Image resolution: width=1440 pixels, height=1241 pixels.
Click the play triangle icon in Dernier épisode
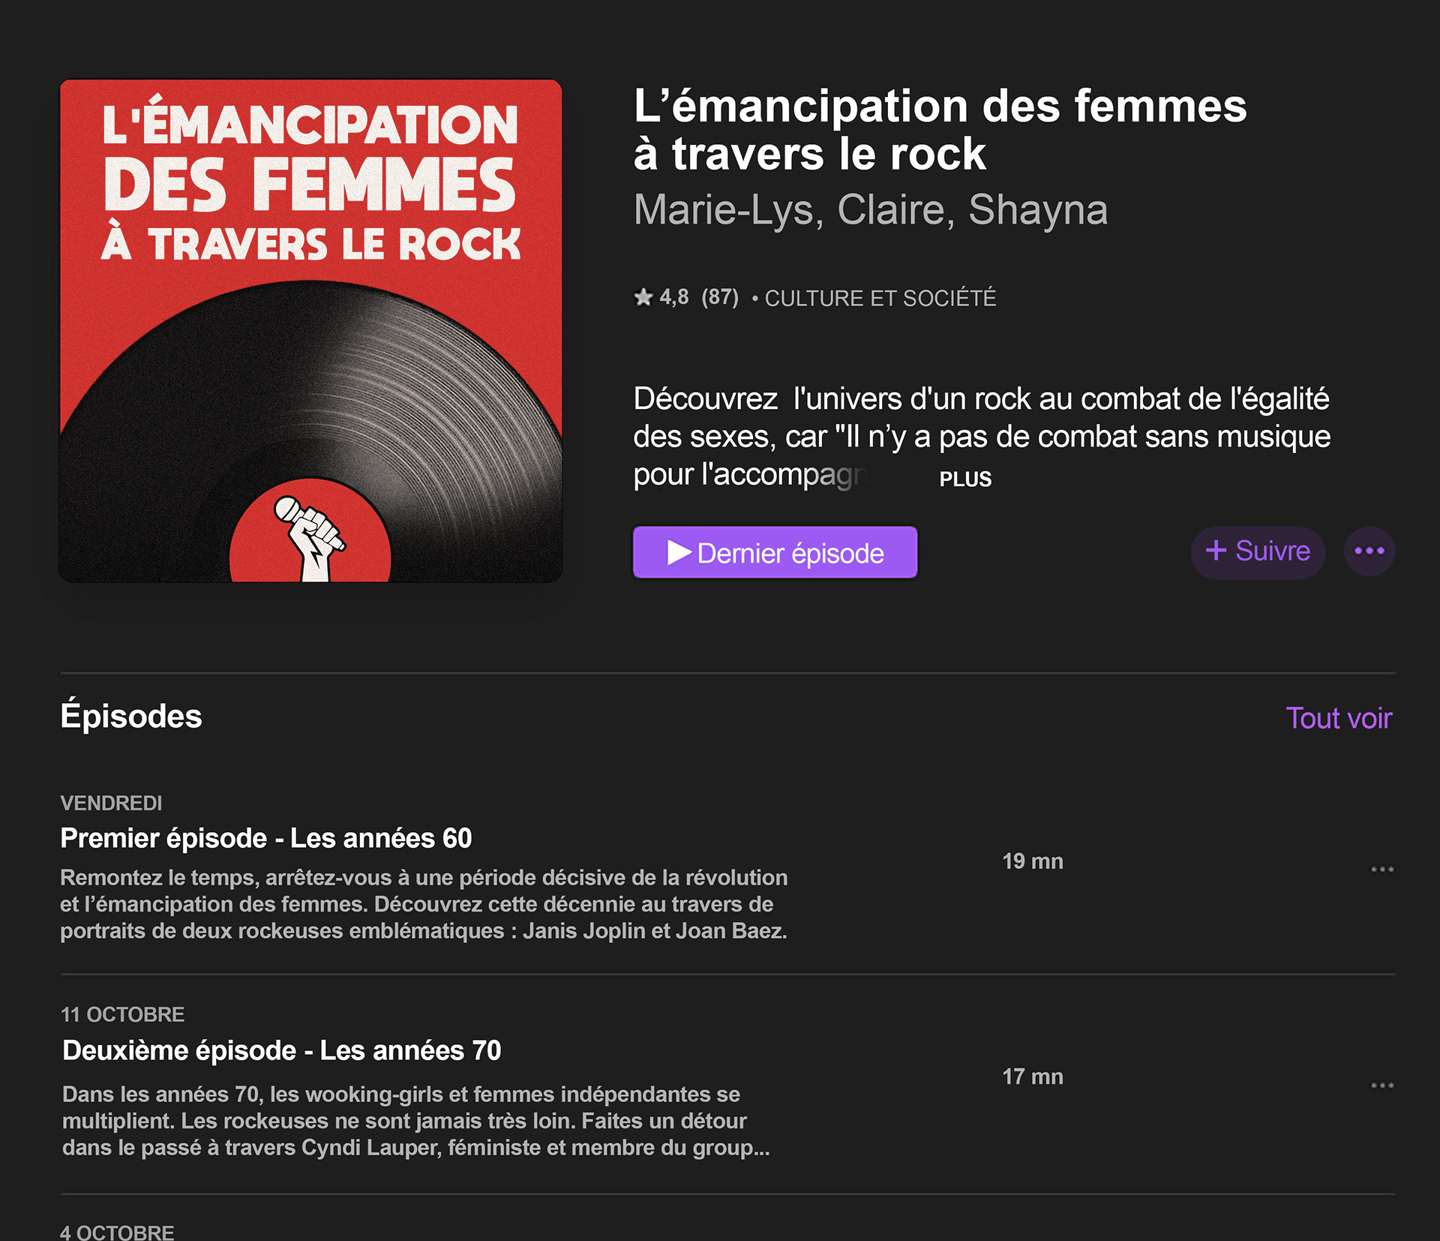(x=679, y=552)
